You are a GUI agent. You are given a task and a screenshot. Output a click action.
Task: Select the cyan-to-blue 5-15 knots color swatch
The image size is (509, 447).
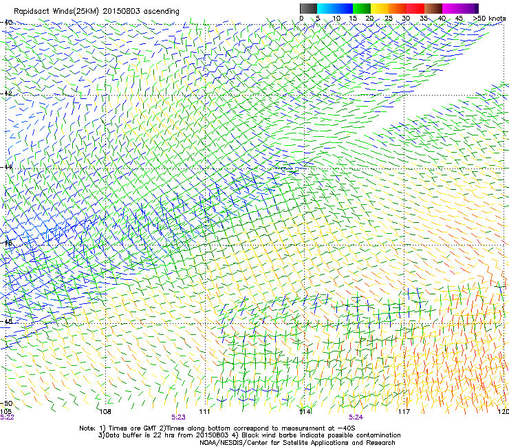click(x=335, y=8)
